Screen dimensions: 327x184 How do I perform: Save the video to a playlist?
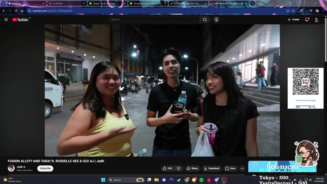[230, 168]
